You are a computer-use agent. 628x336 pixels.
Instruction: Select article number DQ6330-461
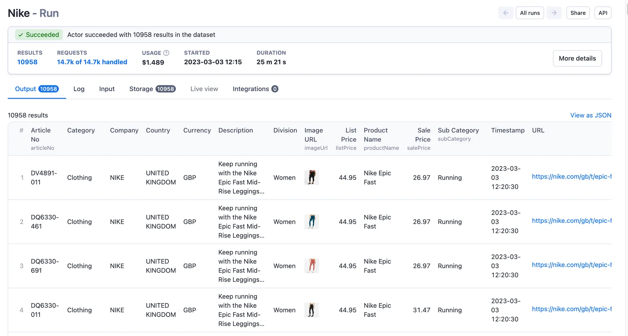point(45,222)
